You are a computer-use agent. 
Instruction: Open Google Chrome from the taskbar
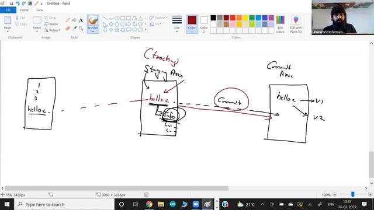pyautogui.click(x=149, y=204)
